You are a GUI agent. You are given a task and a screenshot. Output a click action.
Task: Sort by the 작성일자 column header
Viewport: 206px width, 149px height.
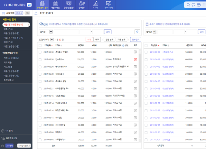pos(155,45)
